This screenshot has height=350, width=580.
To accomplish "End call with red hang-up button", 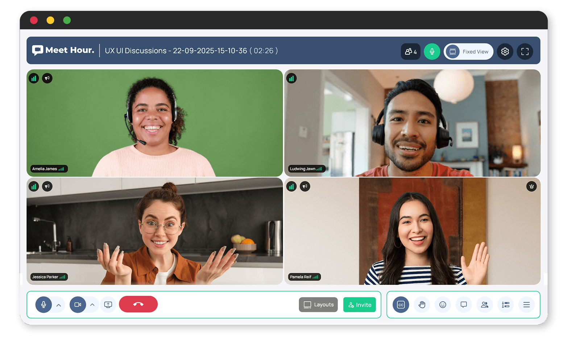I will coord(138,304).
